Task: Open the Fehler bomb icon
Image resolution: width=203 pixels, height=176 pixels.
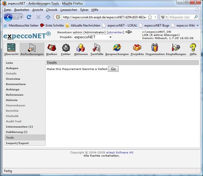Action: pyautogui.click(x=66, y=48)
